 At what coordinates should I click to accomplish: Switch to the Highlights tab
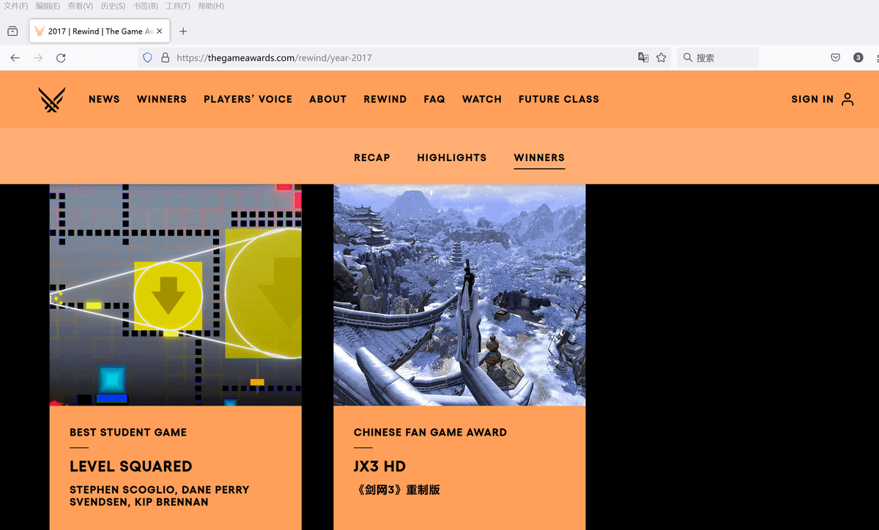(451, 157)
